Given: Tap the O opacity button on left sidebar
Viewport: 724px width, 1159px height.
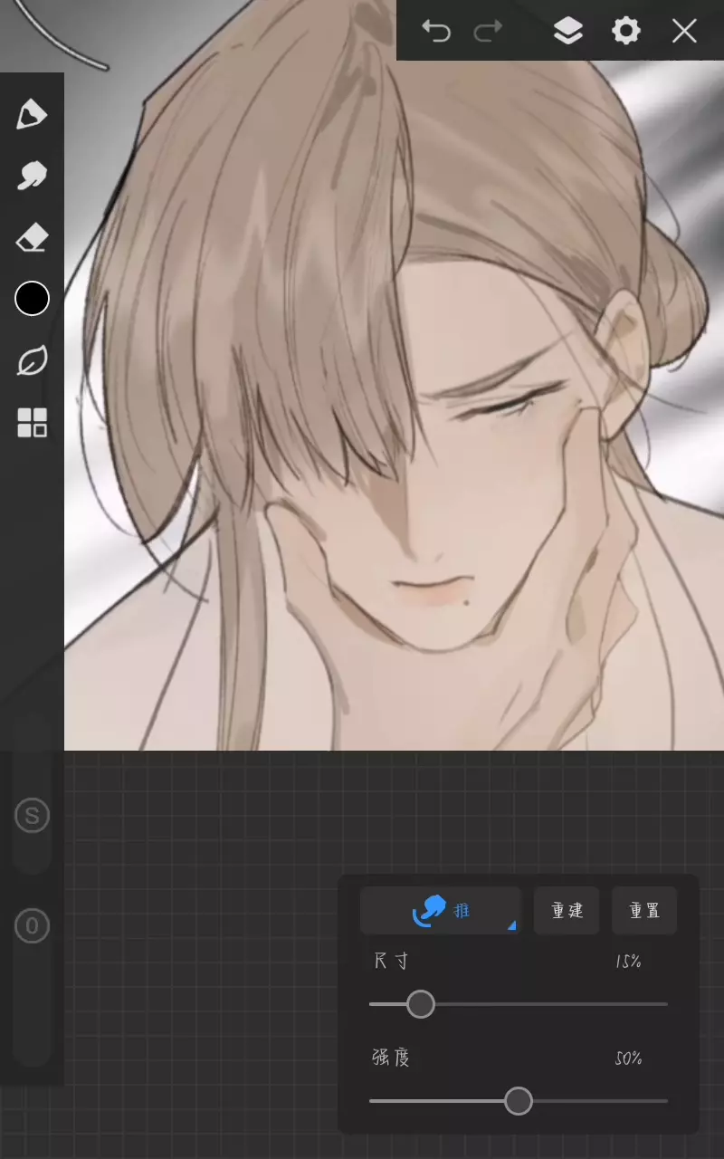Looking at the screenshot, I should pyautogui.click(x=33, y=925).
